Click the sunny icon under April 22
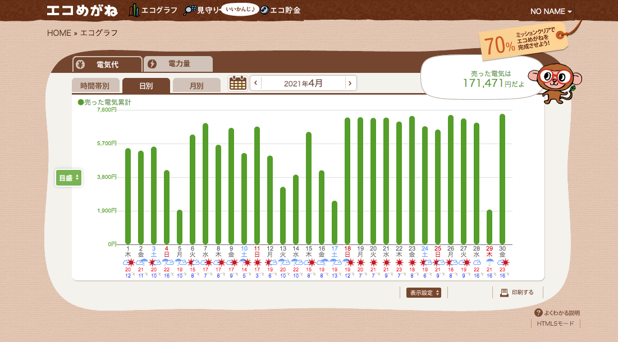 tap(399, 262)
